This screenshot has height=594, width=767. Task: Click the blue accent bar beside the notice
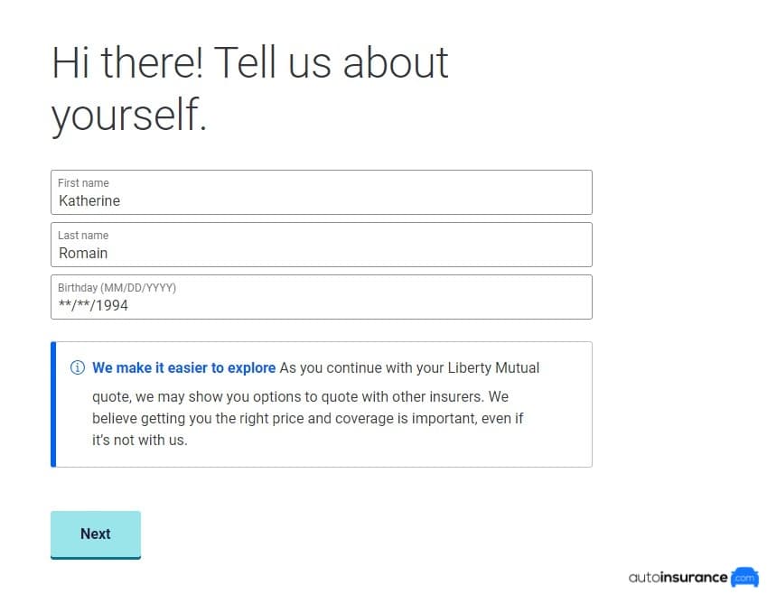(53, 404)
